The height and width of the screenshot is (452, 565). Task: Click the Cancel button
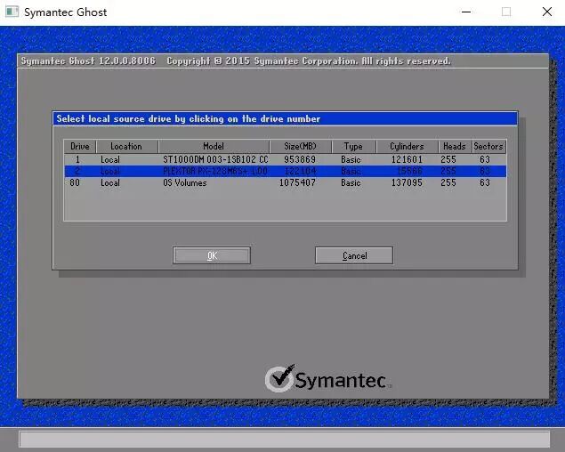pyautogui.click(x=354, y=255)
